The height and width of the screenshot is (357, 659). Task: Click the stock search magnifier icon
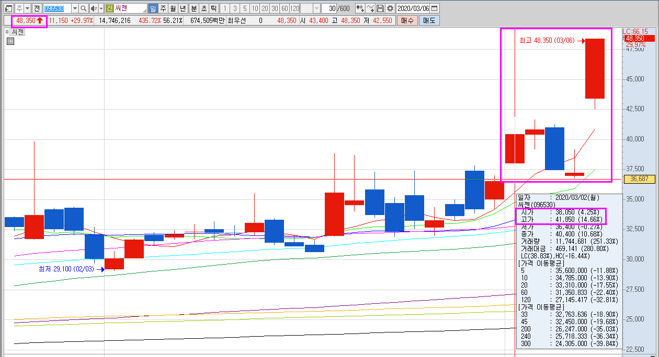tap(83, 8)
